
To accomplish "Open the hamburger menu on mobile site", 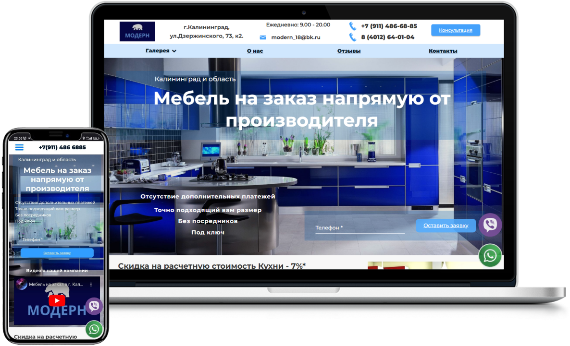I will point(19,147).
